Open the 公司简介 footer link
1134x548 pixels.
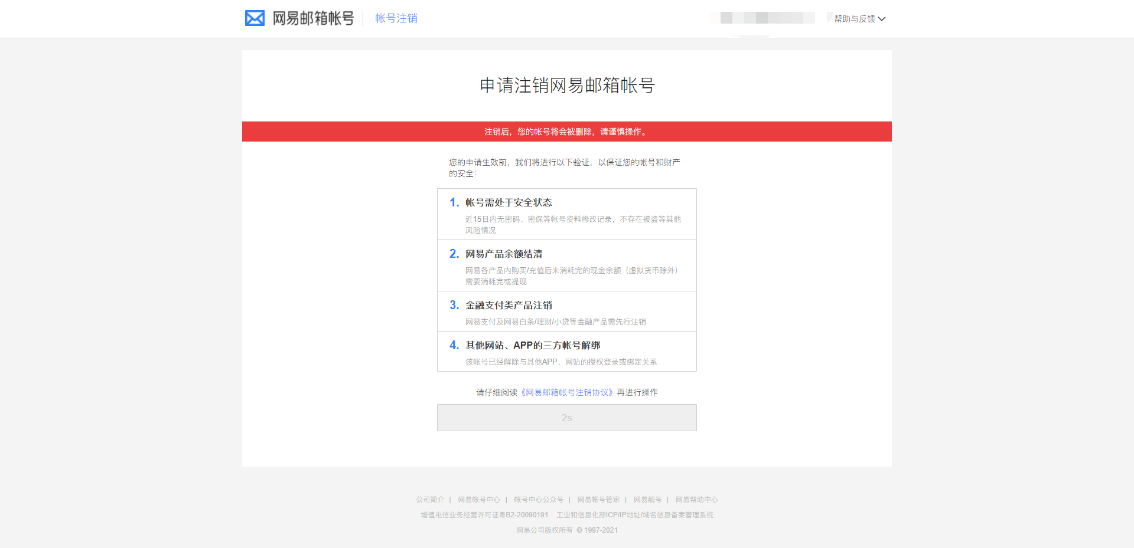click(x=430, y=500)
